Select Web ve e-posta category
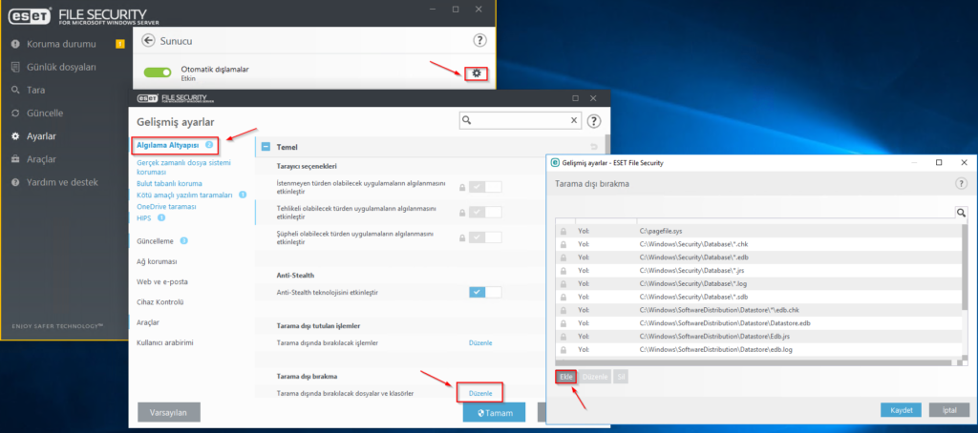This screenshot has height=433, width=978. 162,281
